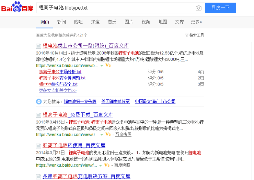Click recommended search 美国锂电池股票
Image resolution: width=254 pixels, height=180 pixels.
pos(115,102)
